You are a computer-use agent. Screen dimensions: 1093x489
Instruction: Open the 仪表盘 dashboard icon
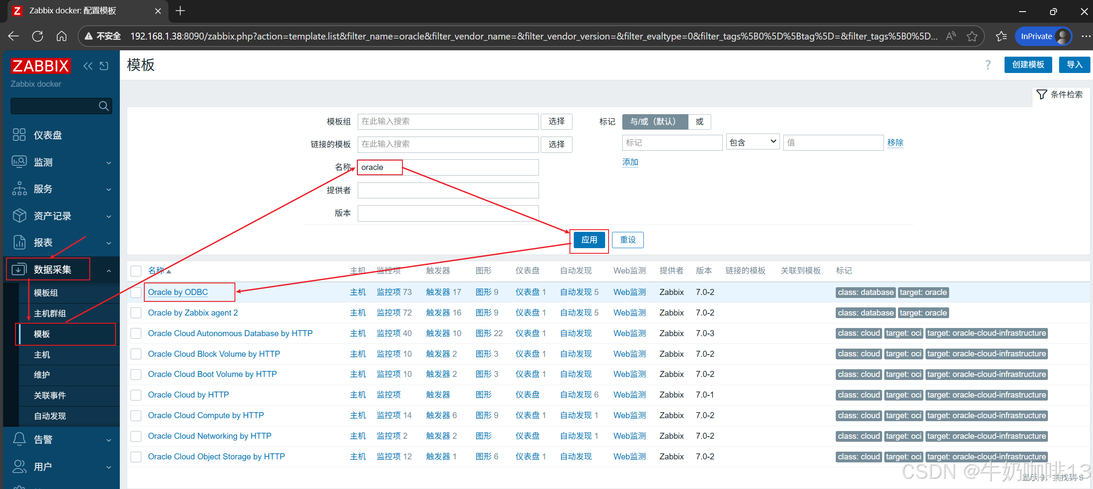[19, 135]
